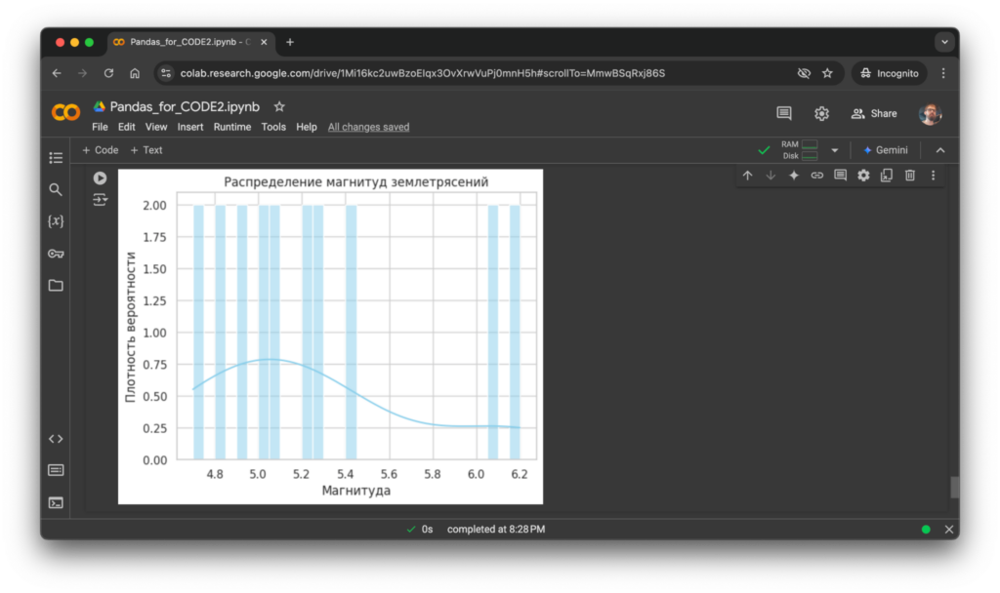
Task: Click the RAM usage indicator bar
Action: click(811, 145)
